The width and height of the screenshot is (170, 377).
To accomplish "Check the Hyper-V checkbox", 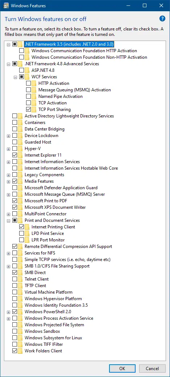I will (14, 149).
